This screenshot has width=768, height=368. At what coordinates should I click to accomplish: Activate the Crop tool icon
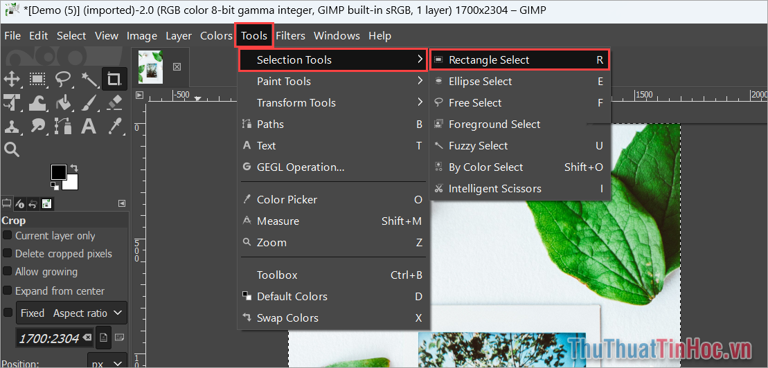tap(114, 79)
